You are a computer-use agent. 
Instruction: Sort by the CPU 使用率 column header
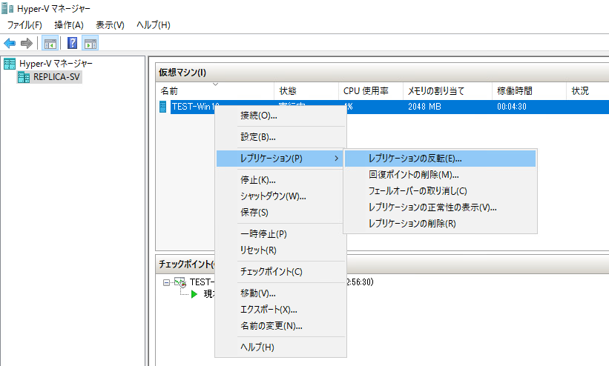[371, 91]
